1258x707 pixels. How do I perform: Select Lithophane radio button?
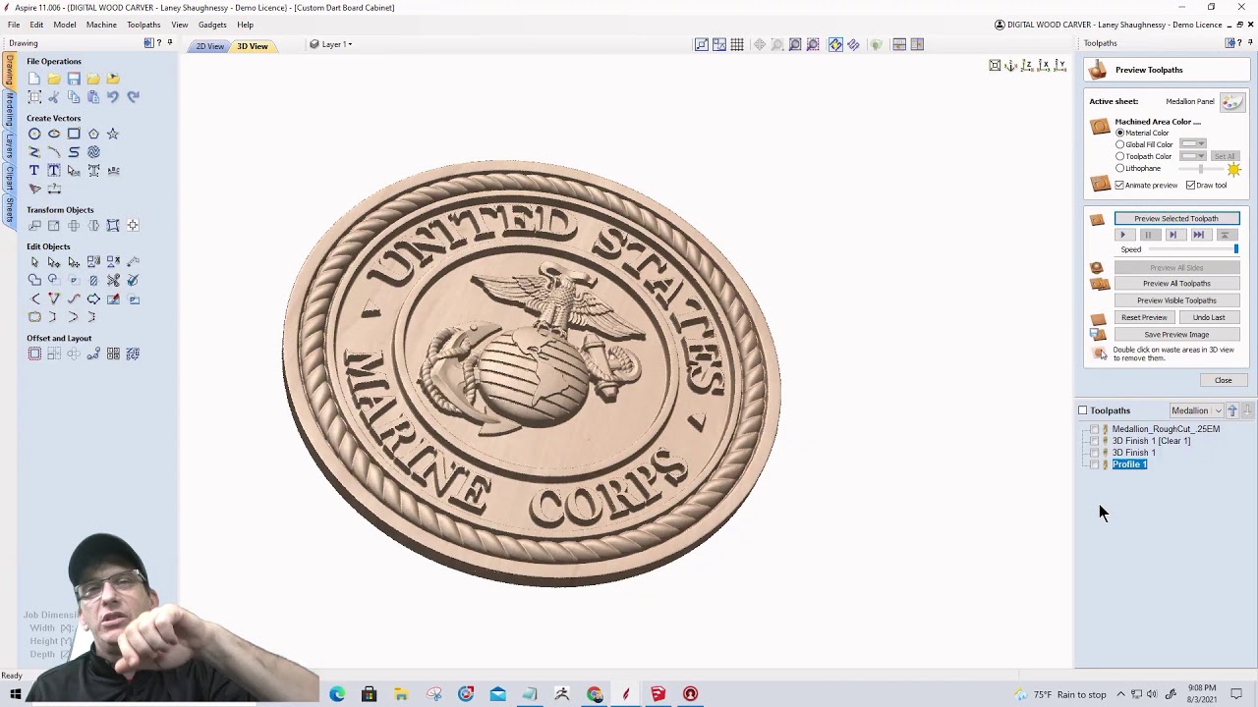(1119, 168)
